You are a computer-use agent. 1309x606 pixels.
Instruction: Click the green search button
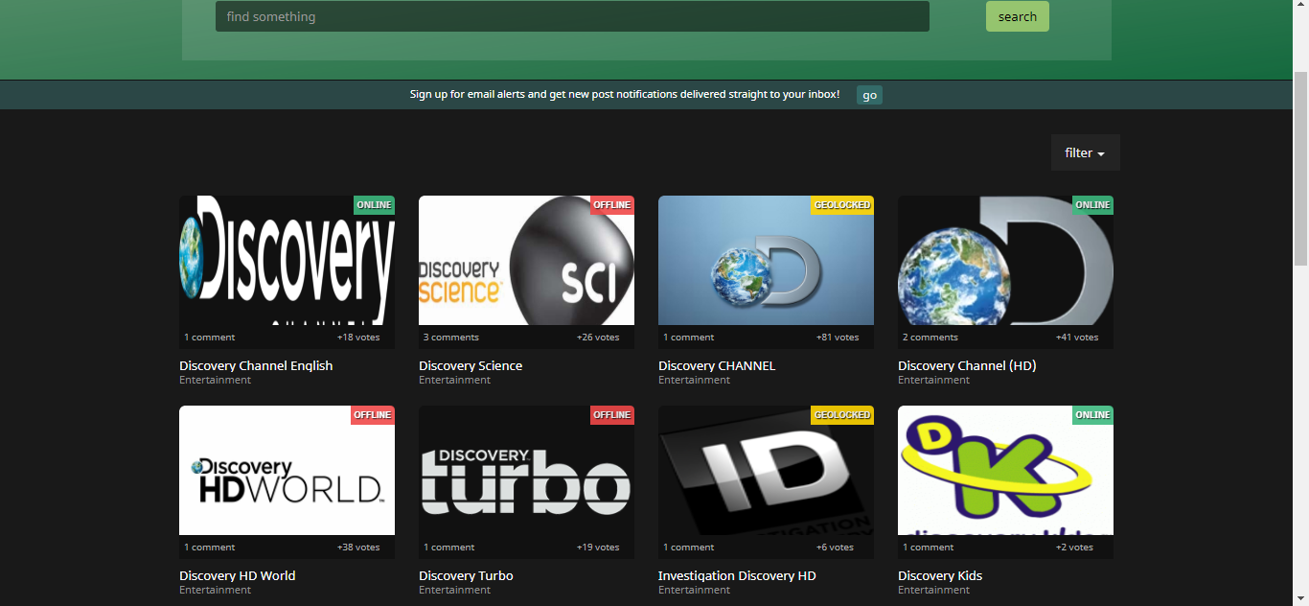[x=1017, y=16]
